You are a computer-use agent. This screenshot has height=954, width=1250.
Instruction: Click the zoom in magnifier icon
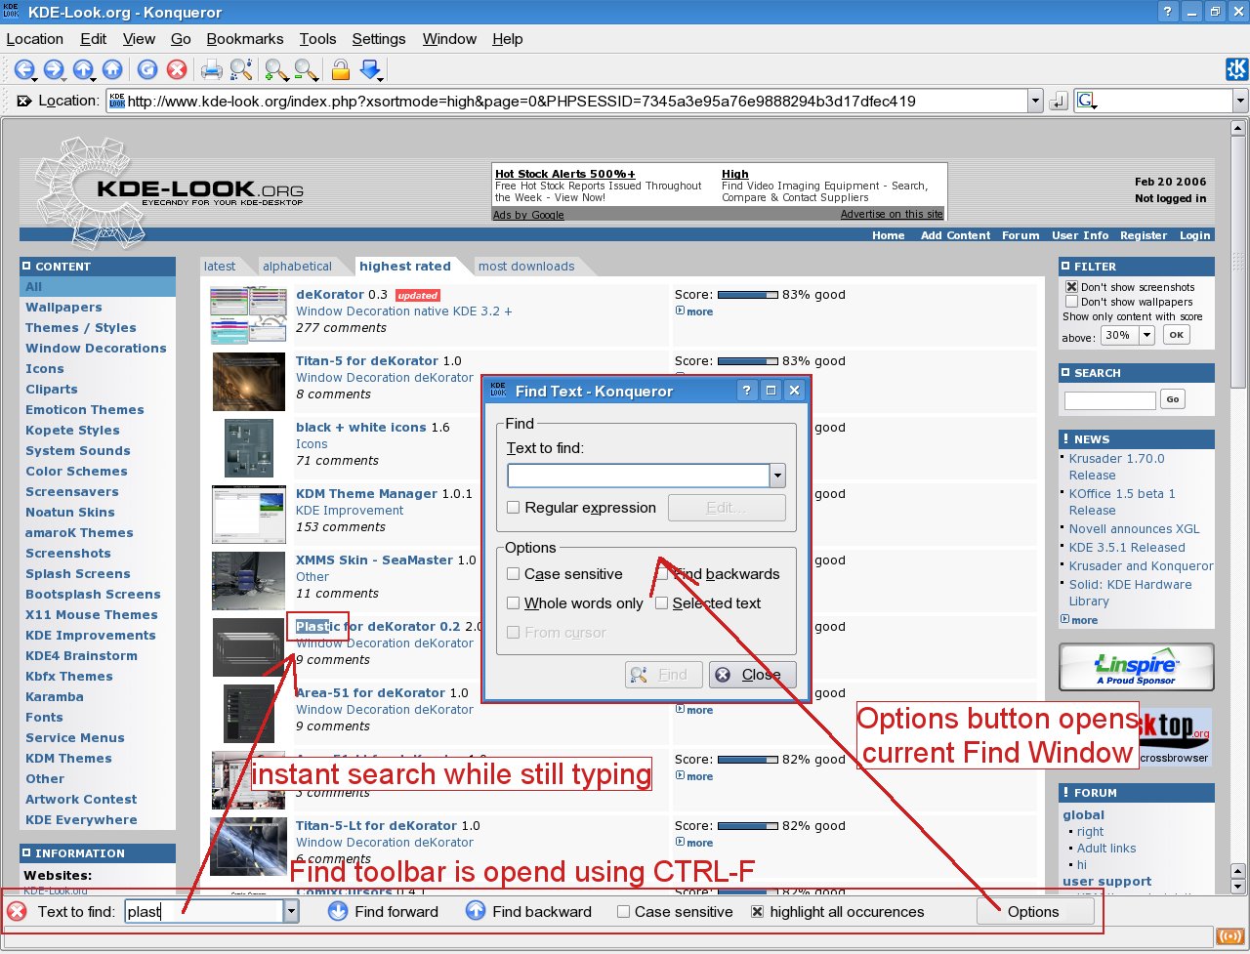(x=276, y=69)
